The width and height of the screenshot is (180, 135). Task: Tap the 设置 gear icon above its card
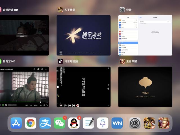click(122, 10)
